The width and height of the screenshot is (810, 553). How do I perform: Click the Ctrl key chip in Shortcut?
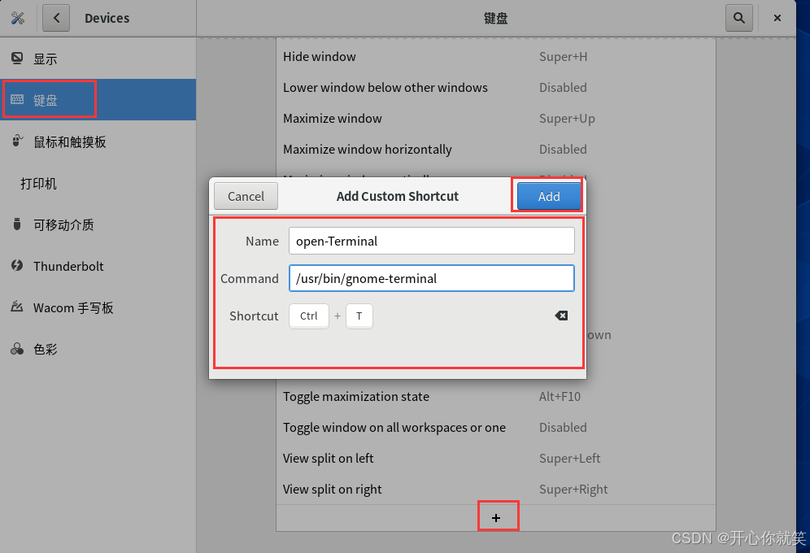(309, 316)
